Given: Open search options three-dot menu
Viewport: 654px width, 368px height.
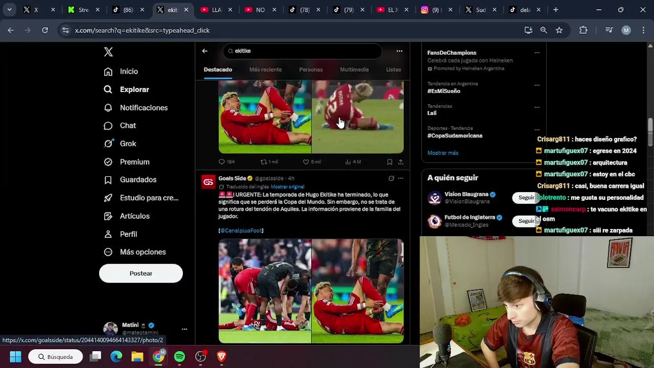Looking at the screenshot, I should pyautogui.click(x=400, y=51).
